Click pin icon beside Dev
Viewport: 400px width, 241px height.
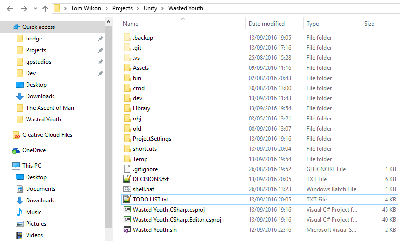pos(101,73)
